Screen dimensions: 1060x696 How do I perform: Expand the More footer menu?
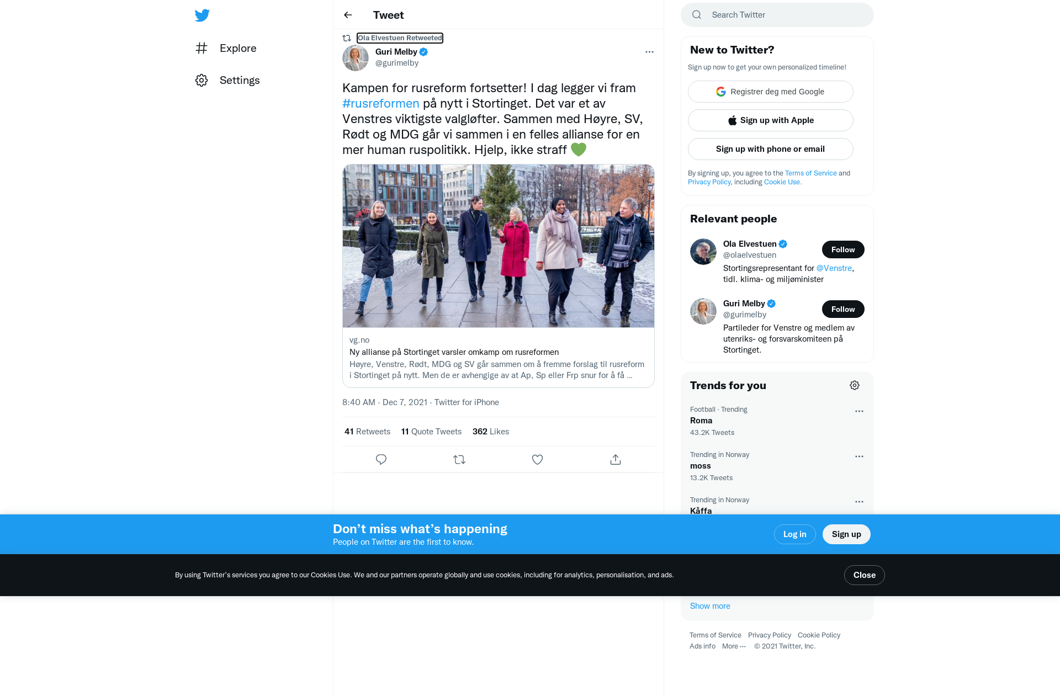(734, 646)
